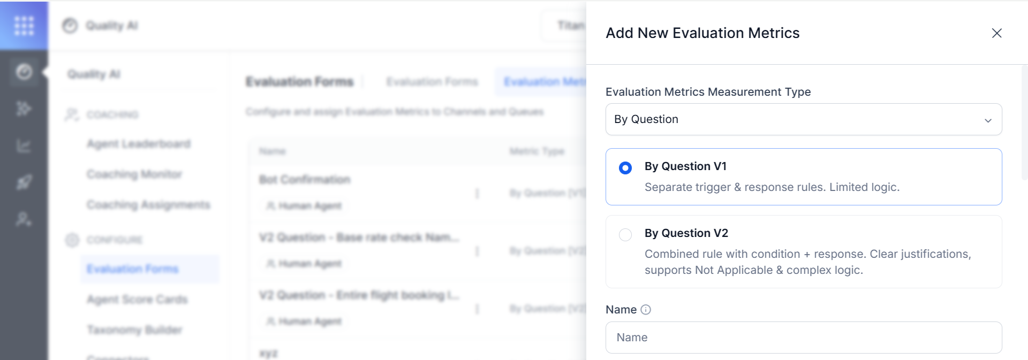This screenshot has height=360, width=1028.
Task: Click into the Name input field
Action: click(804, 338)
